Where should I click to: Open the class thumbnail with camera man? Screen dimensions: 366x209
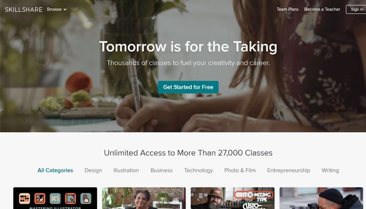322,198
